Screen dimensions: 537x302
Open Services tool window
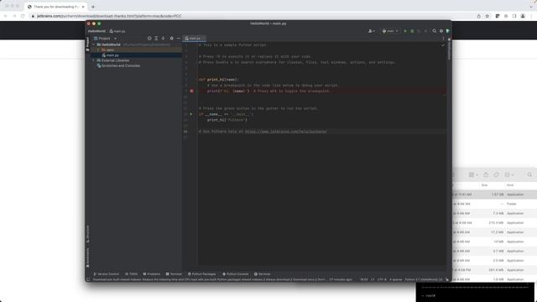pos(263,274)
